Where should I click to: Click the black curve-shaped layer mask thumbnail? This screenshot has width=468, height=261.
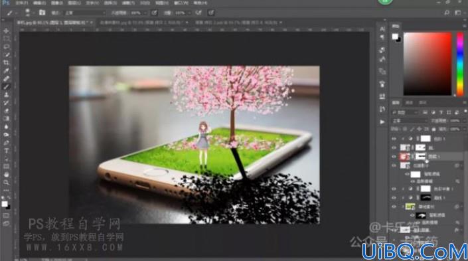click(x=426, y=197)
